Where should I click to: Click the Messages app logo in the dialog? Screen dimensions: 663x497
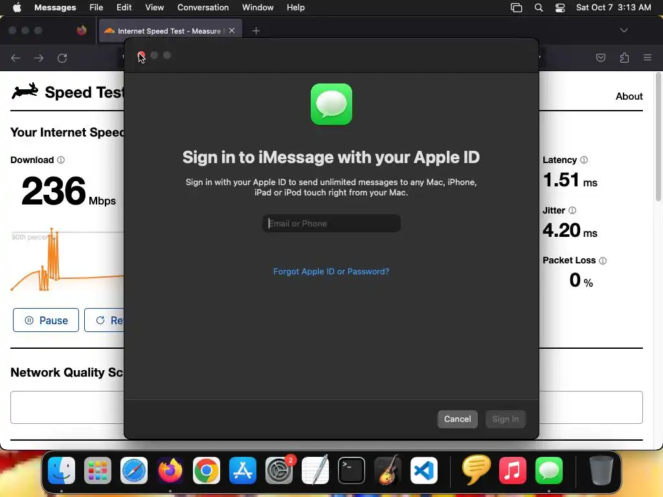(x=331, y=104)
